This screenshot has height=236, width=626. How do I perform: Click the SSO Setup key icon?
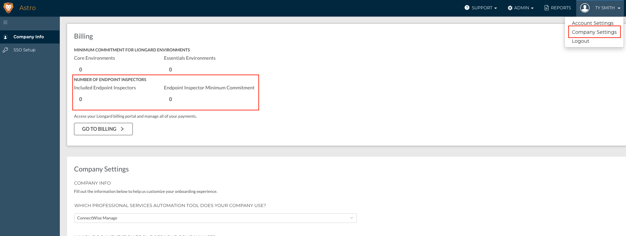pos(6,50)
